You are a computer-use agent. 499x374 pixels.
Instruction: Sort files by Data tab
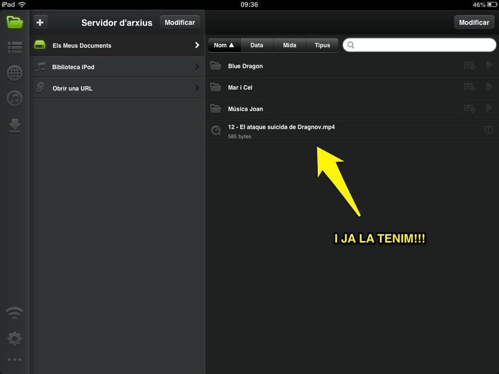tap(257, 45)
